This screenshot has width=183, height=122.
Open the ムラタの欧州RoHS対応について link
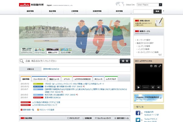[x=45, y=105]
